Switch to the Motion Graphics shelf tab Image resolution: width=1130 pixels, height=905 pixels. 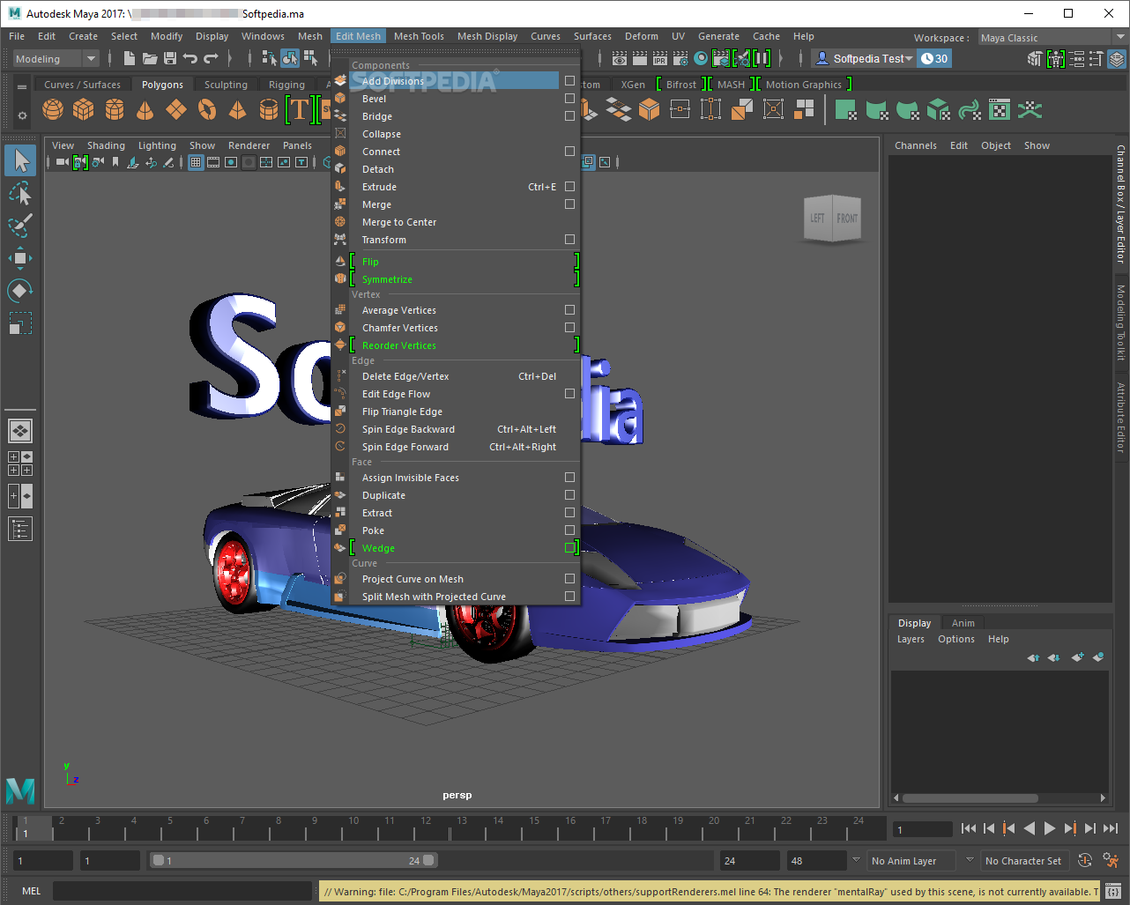804,85
